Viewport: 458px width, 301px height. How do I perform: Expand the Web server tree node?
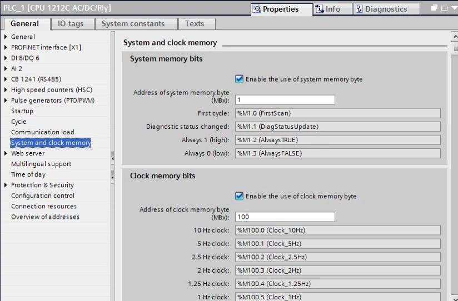[x=6, y=153]
